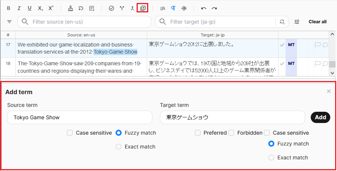Select Exact match for source term
Viewport: 337px width, 171px height.
click(119, 147)
